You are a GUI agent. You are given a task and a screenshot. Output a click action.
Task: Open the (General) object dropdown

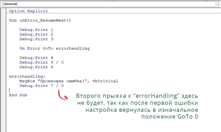pyautogui.click(x=111, y=4)
